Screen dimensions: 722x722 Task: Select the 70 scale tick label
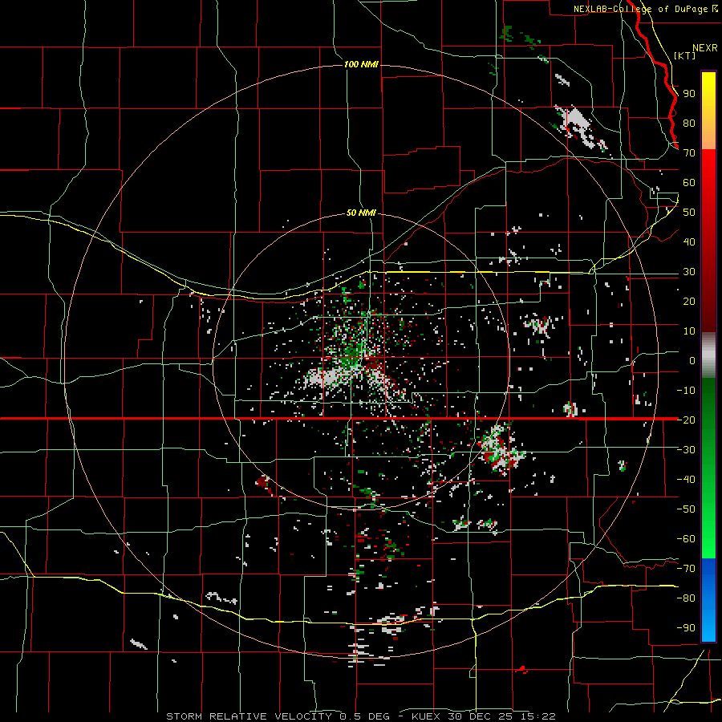pos(689,153)
